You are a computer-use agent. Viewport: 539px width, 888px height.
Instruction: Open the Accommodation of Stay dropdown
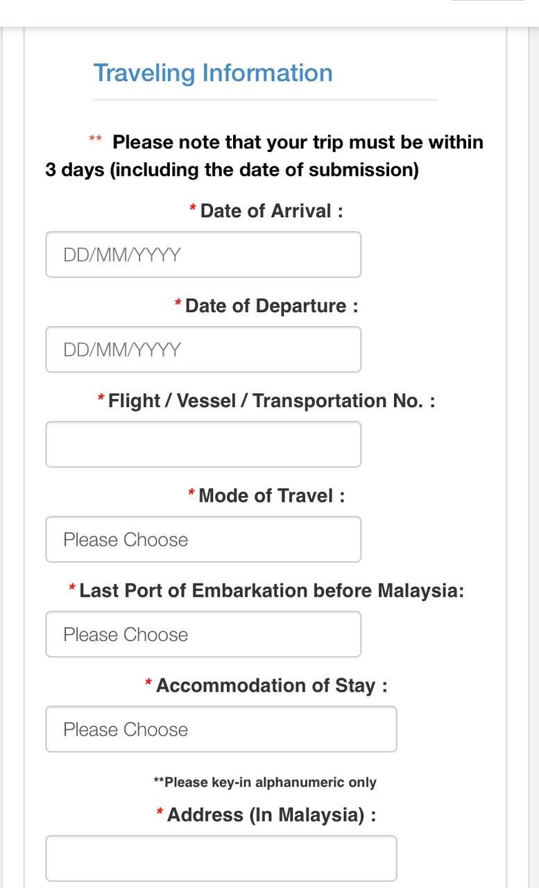221,729
